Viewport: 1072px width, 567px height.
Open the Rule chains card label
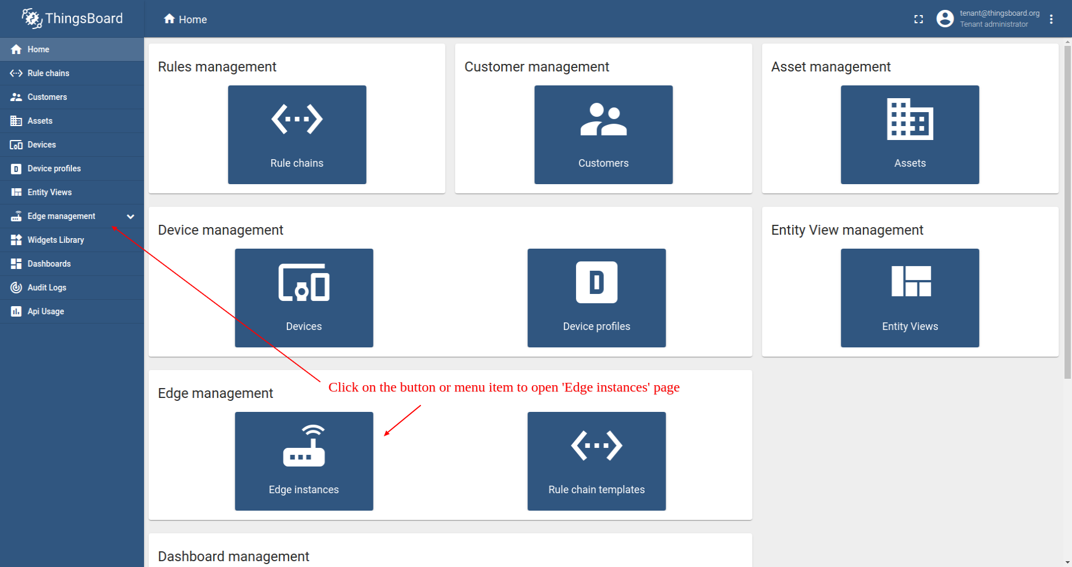(x=297, y=163)
